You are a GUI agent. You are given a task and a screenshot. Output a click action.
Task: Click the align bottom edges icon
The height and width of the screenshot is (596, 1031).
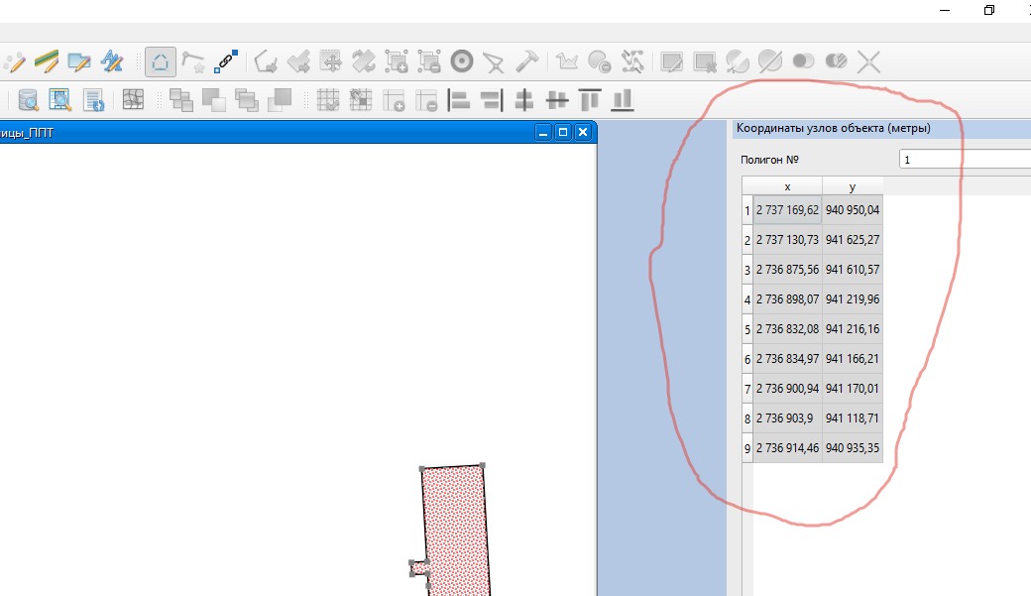click(x=623, y=99)
